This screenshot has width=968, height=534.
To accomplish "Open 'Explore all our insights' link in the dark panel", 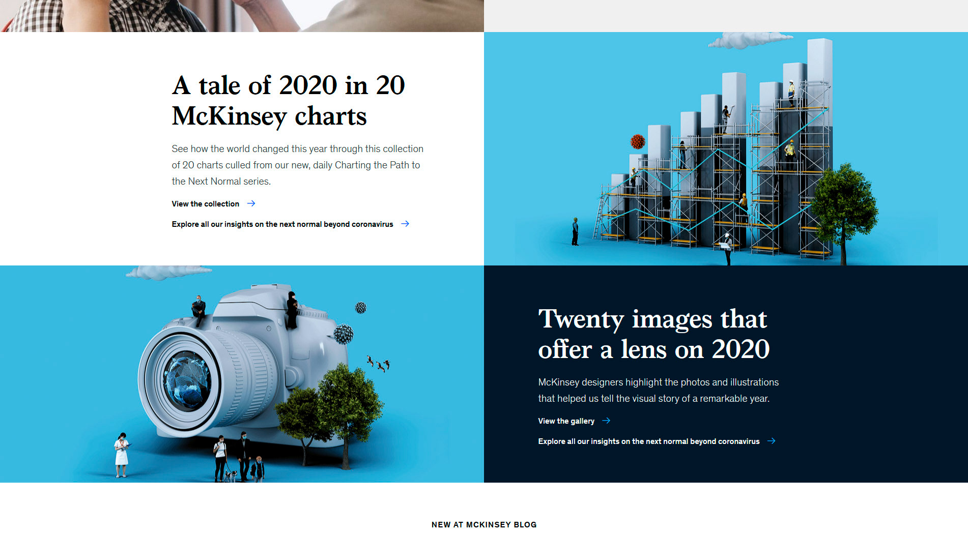I will coord(649,441).
